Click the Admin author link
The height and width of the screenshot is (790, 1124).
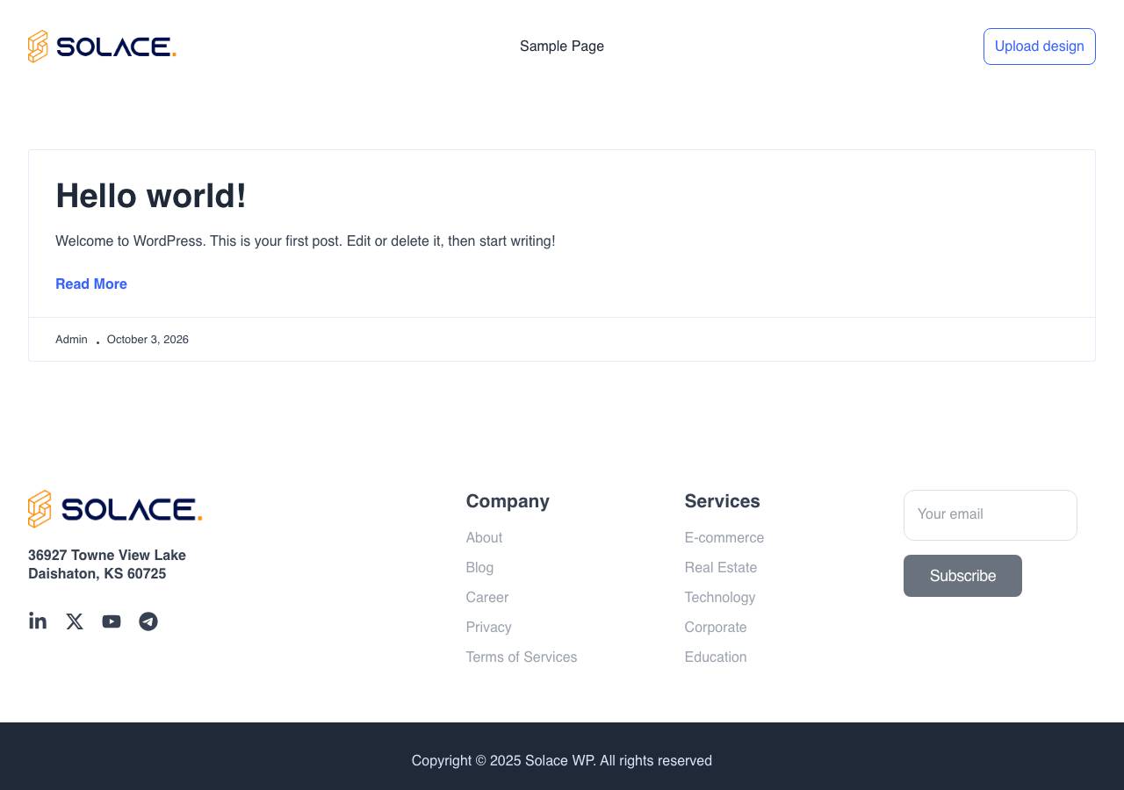pyautogui.click(x=71, y=340)
